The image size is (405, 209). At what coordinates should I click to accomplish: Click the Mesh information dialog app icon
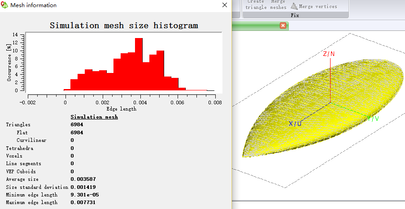(x=4, y=5)
